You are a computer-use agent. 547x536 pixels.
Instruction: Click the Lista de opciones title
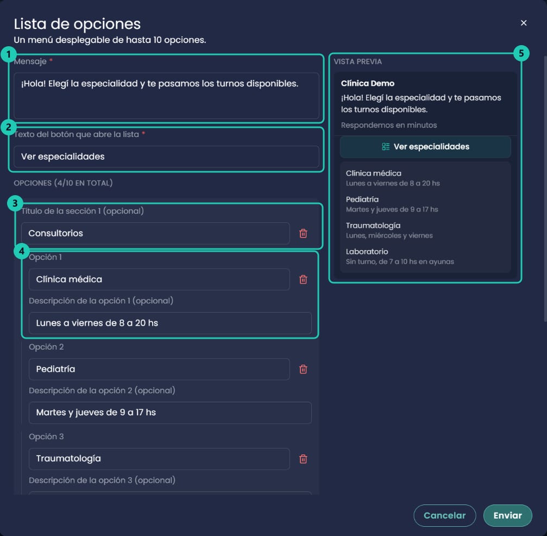pyautogui.click(x=77, y=24)
